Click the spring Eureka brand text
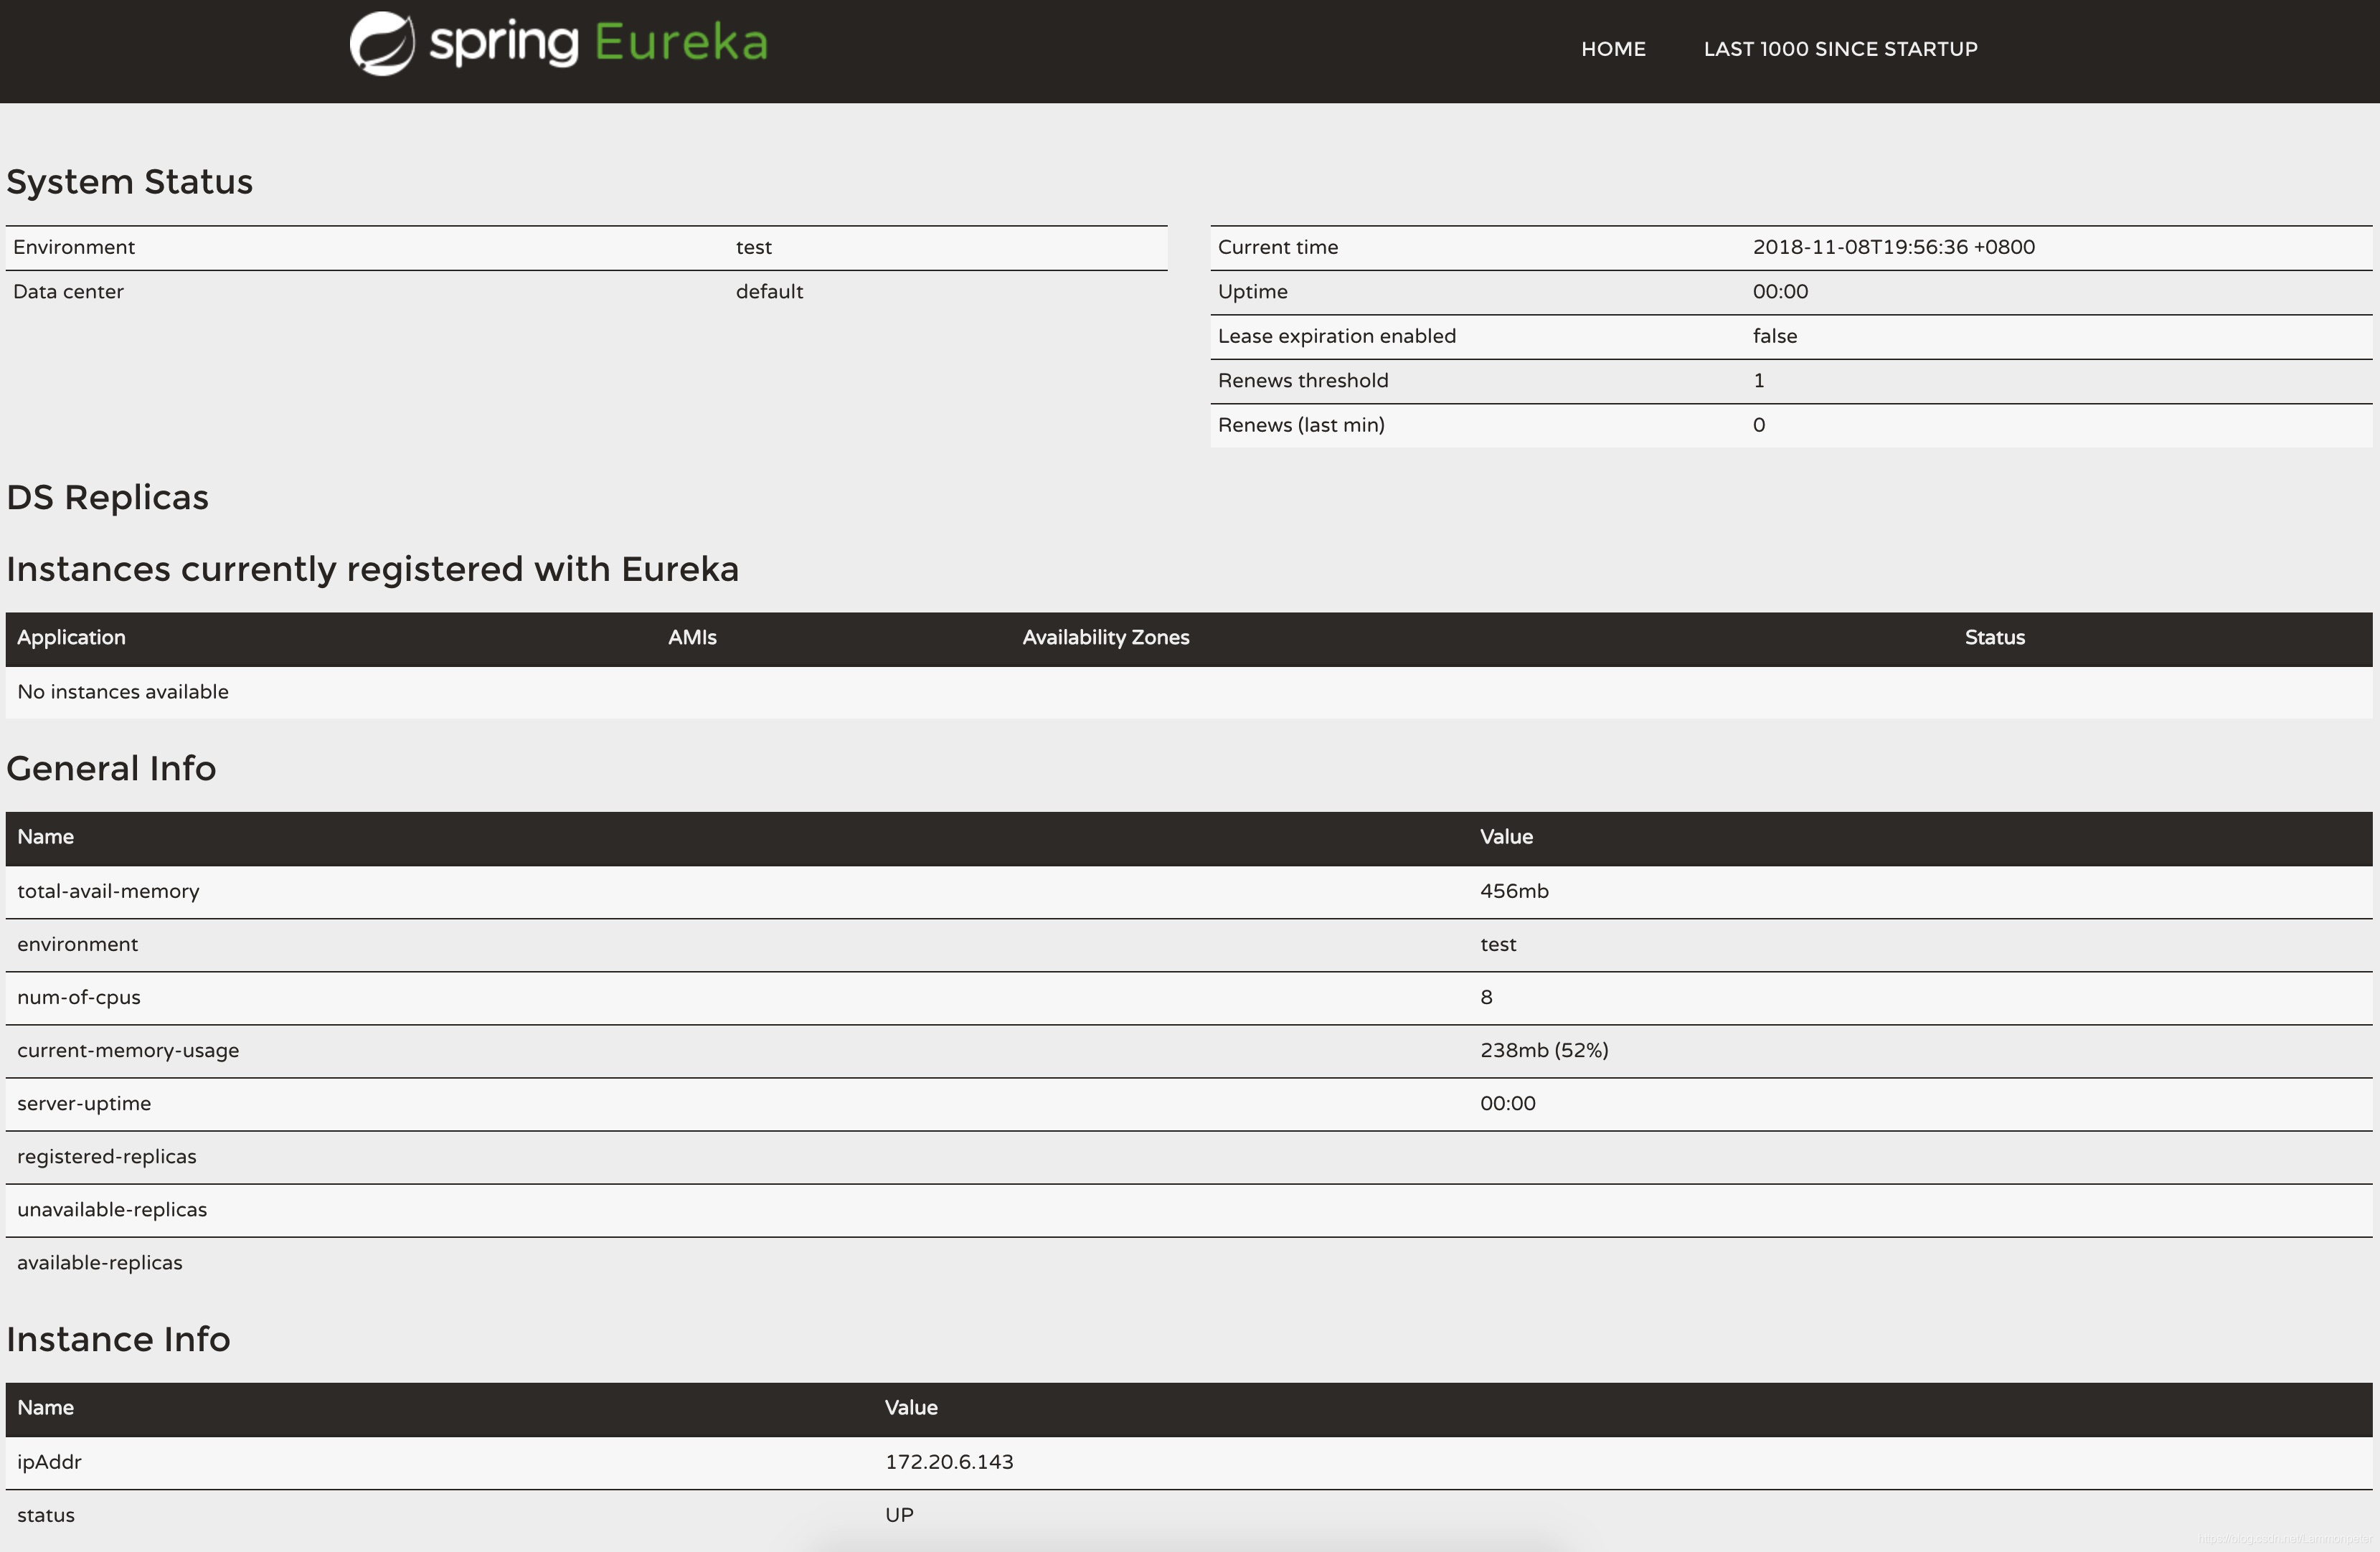The width and height of the screenshot is (2380, 1552). pyautogui.click(x=599, y=43)
